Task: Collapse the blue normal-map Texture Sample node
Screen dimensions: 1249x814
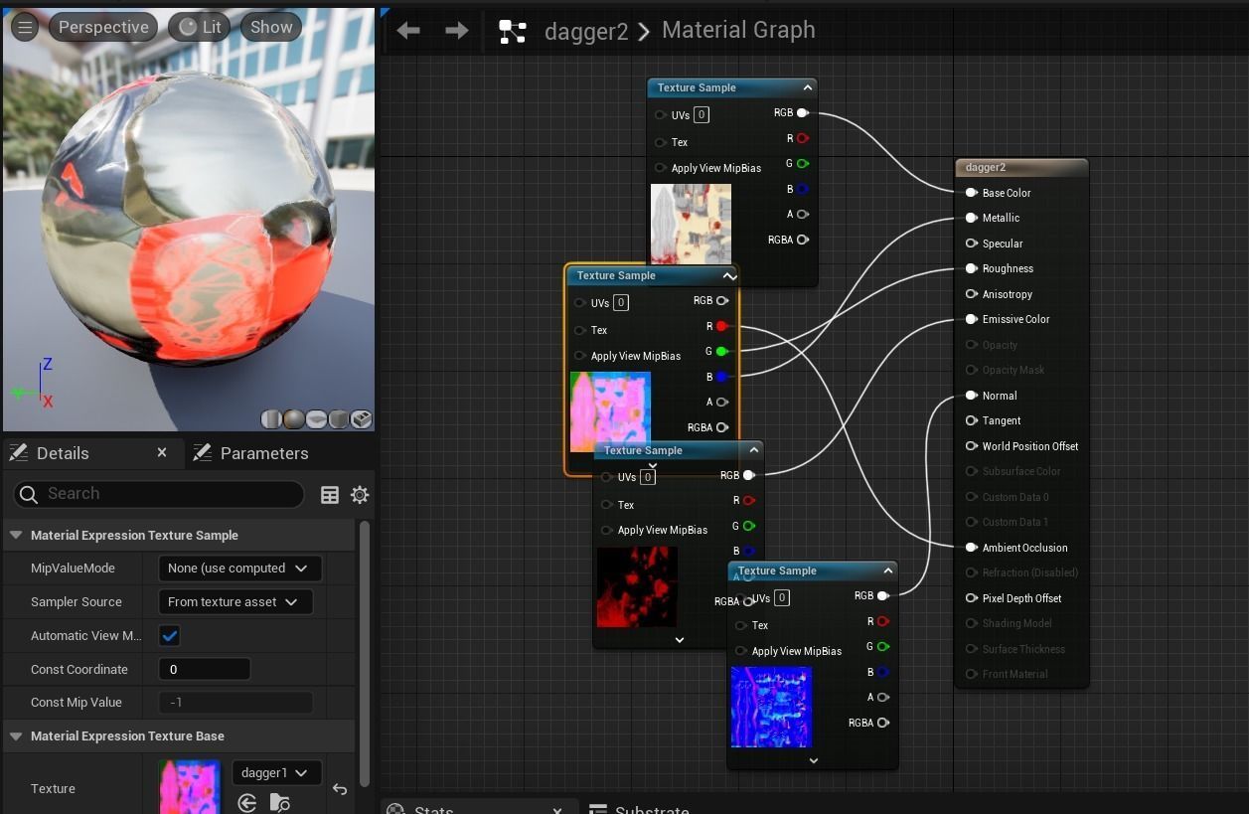Action: pos(888,570)
